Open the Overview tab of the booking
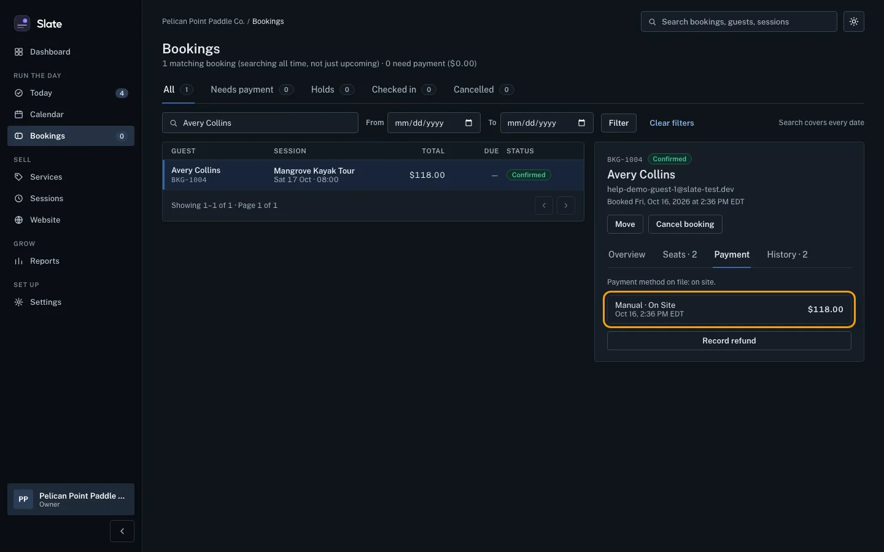The height and width of the screenshot is (552, 884). [627, 255]
